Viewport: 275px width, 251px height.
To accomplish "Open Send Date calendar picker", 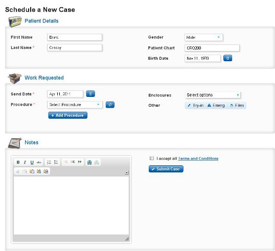I will pyautogui.click(x=90, y=94).
